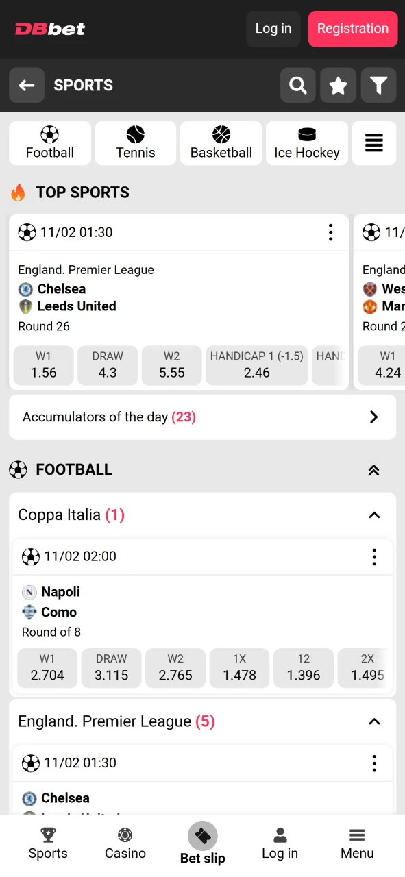
Task: Click the back arrow in the Sports header
Action: coord(26,85)
